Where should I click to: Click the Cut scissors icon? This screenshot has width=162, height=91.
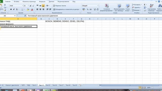click(5, 5)
